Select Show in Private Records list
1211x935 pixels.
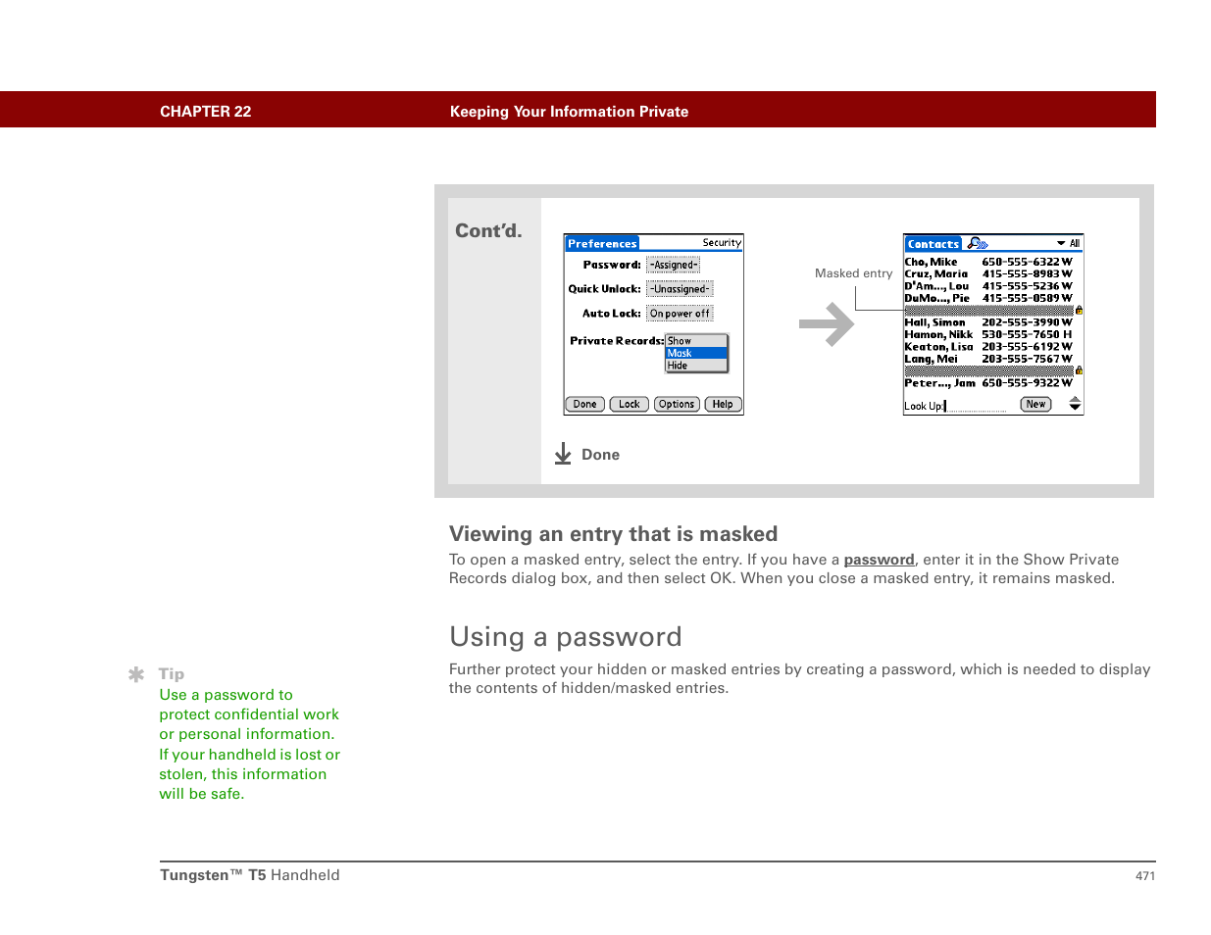click(696, 341)
